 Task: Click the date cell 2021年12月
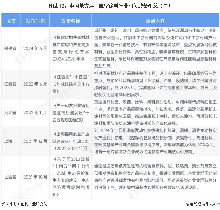click(35, 141)
